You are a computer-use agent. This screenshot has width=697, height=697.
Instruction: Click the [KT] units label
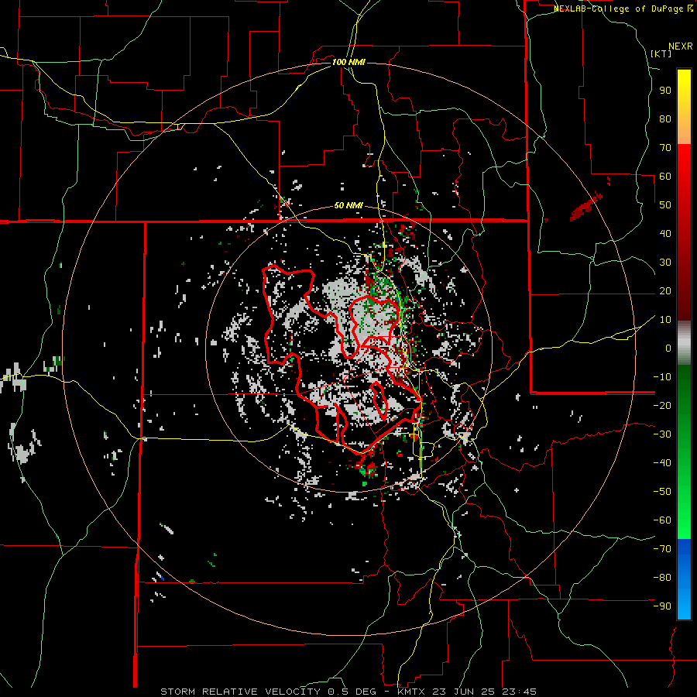coord(661,53)
